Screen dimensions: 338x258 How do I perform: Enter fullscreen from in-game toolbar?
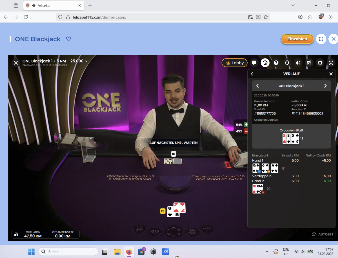(331, 63)
